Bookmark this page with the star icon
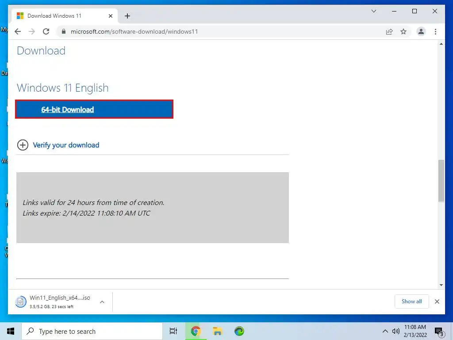 pyautogui.click(x=403, y=31)
